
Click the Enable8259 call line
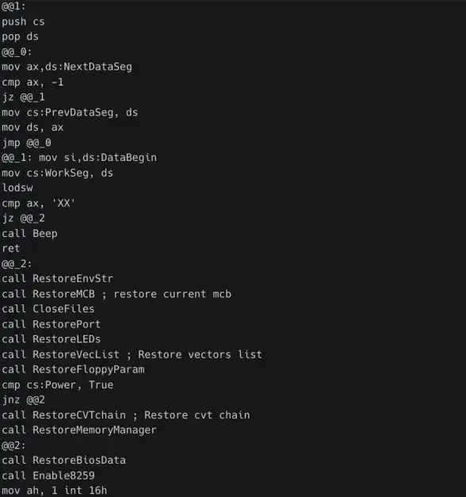pos(48,476)
